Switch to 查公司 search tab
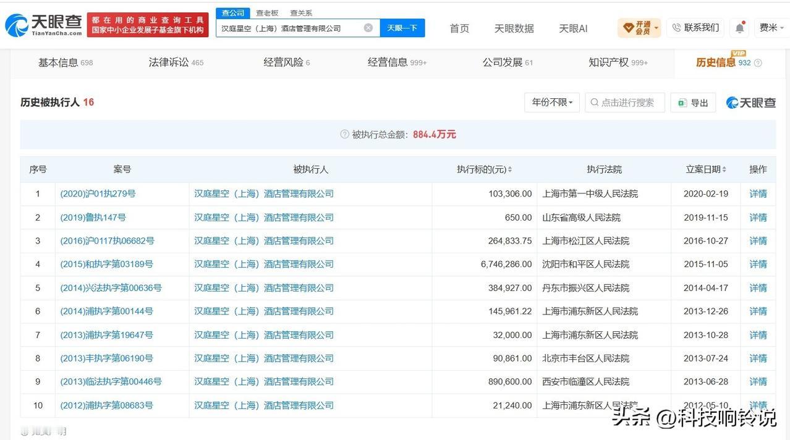The width and height of the screenshot is (790, 440). [x=233, y=13]
